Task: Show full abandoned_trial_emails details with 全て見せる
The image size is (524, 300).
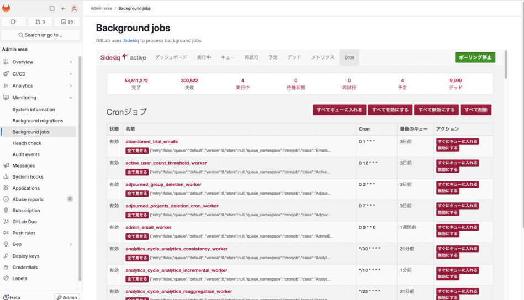Action: click(137, 151)
